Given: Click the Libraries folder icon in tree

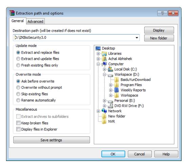Looking at the screenshot, I should 104,54.
